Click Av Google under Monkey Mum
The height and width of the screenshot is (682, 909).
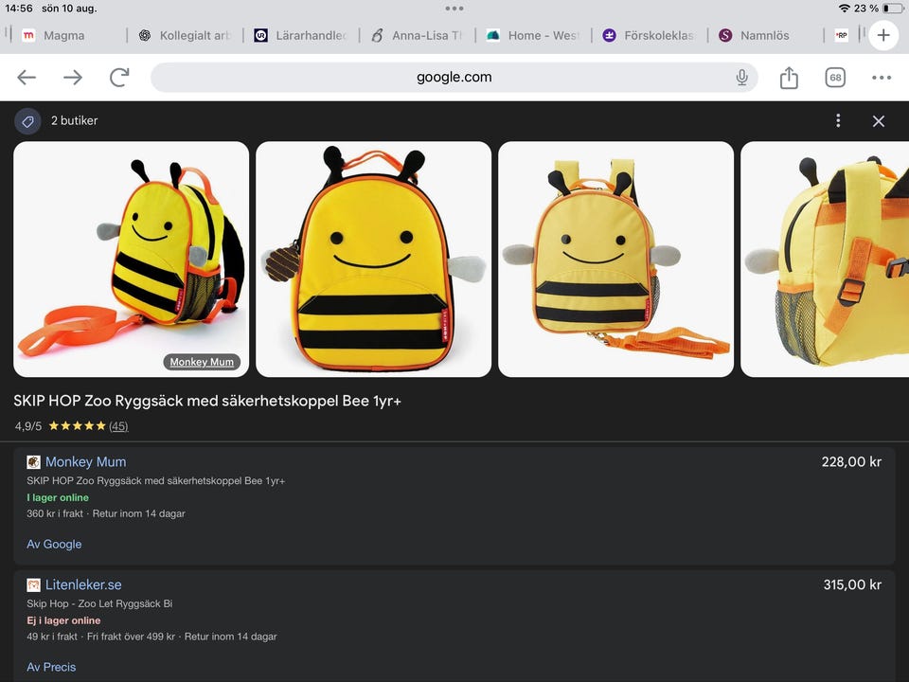(54, 544)
